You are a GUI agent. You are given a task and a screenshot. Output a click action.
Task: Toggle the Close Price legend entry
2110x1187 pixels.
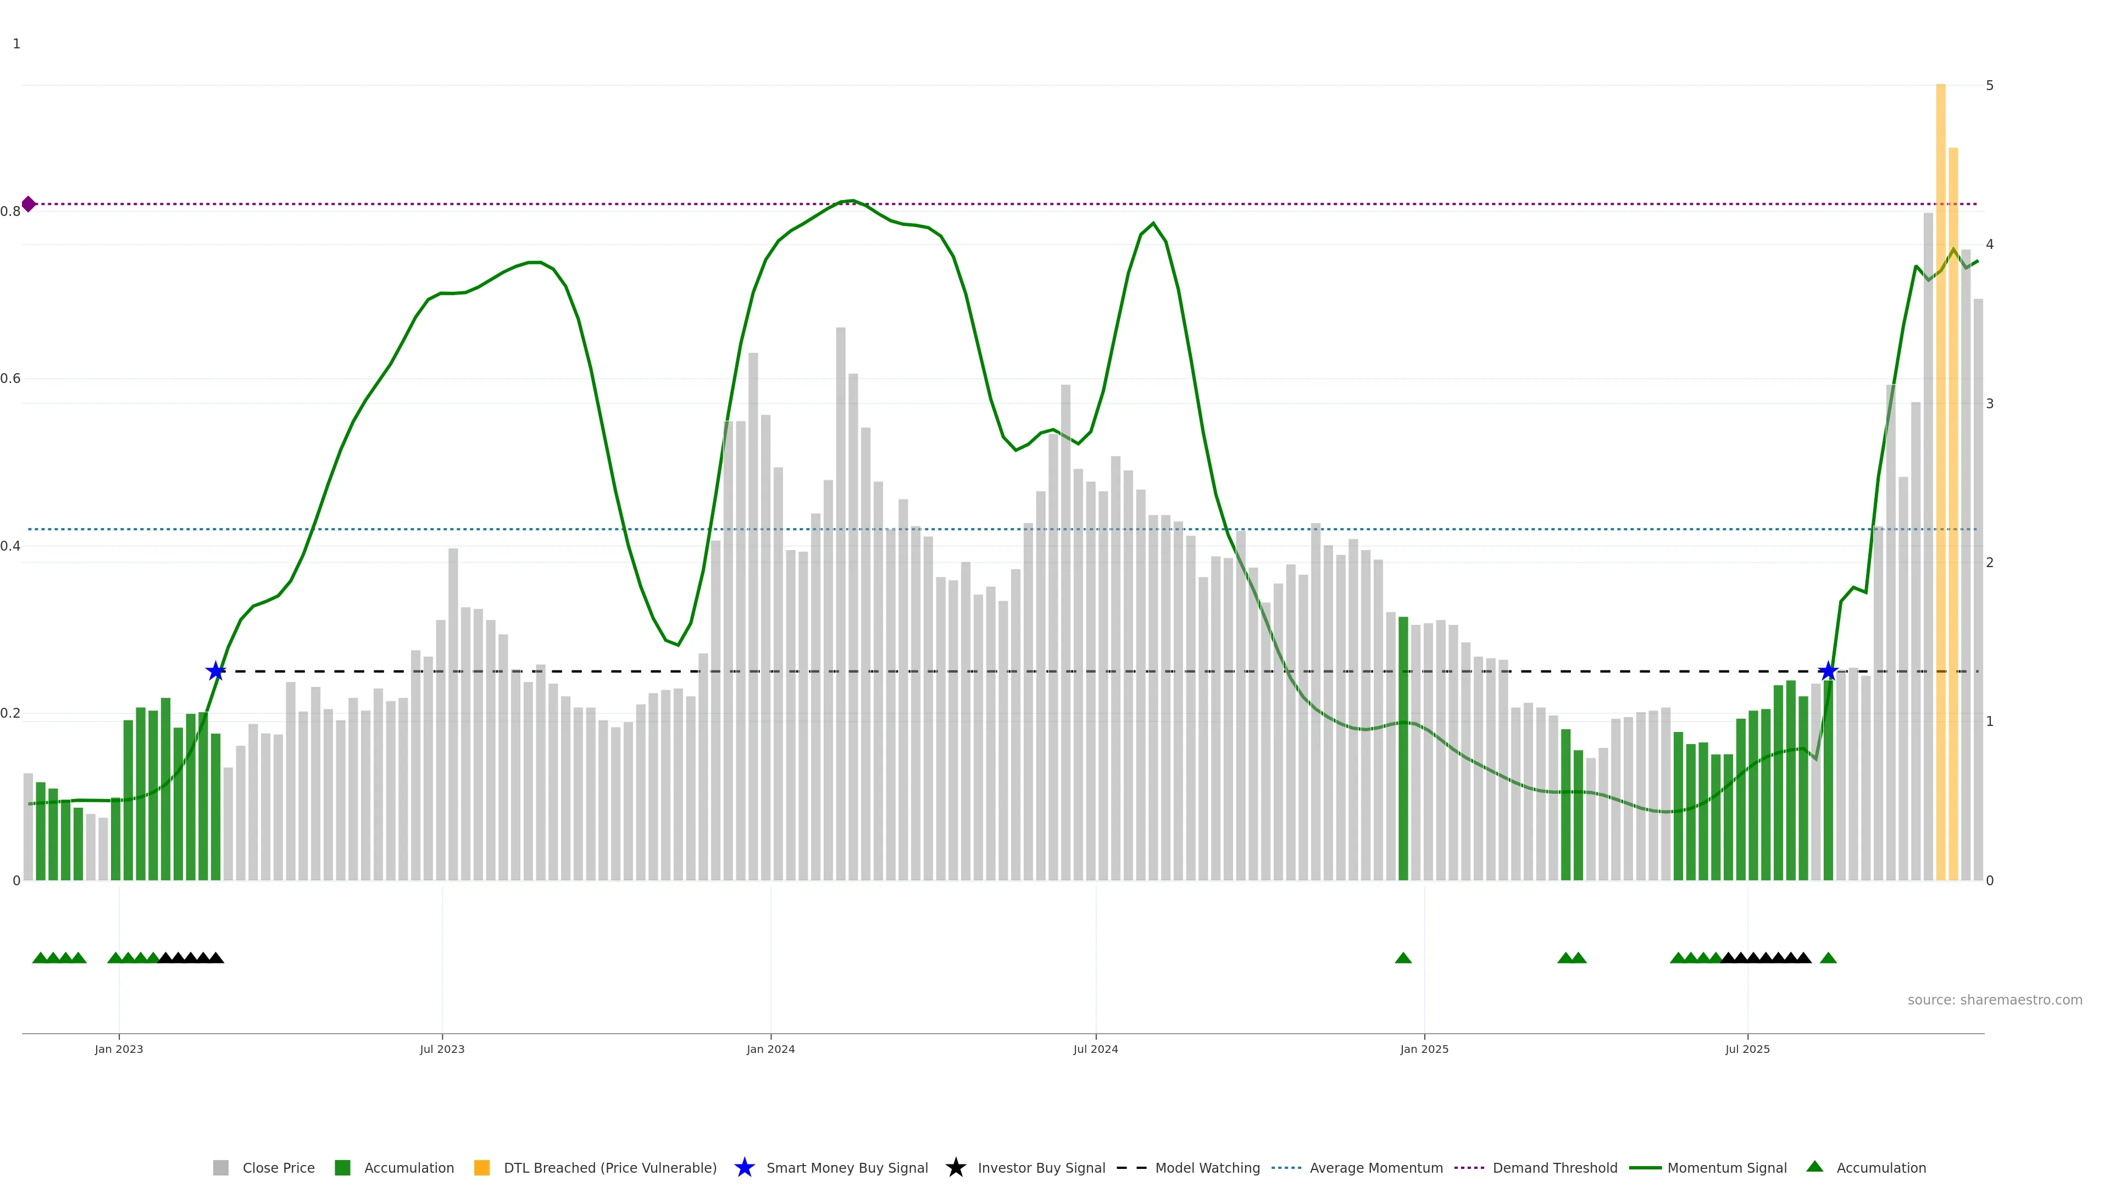click(x=279, y=1168)
